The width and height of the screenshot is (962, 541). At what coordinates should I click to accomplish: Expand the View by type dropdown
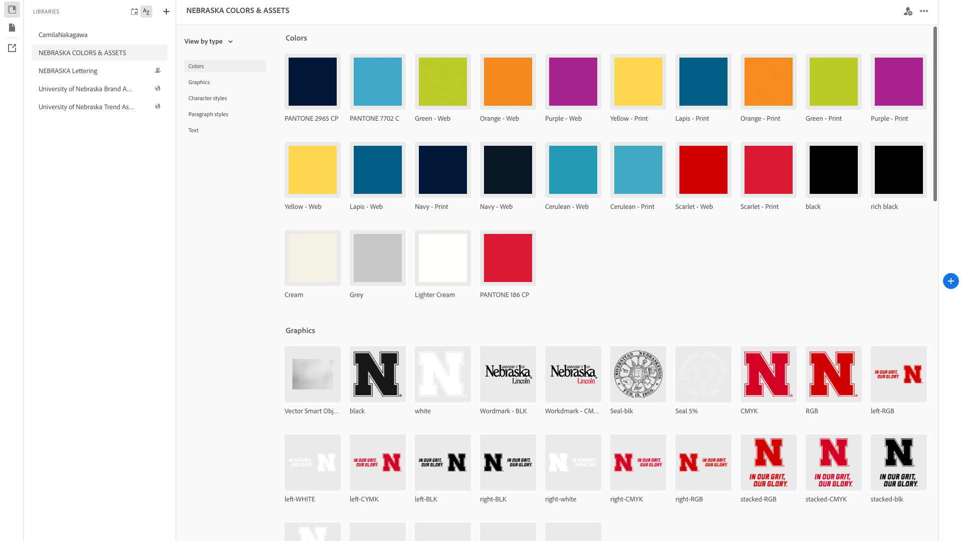[x=208, y=42]
